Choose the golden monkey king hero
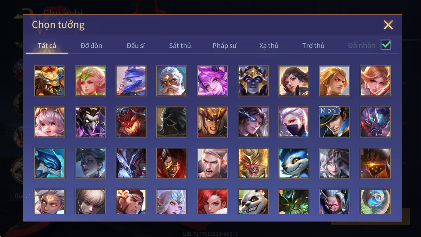This screenshot has height=237, width=421. coord(253,163)
